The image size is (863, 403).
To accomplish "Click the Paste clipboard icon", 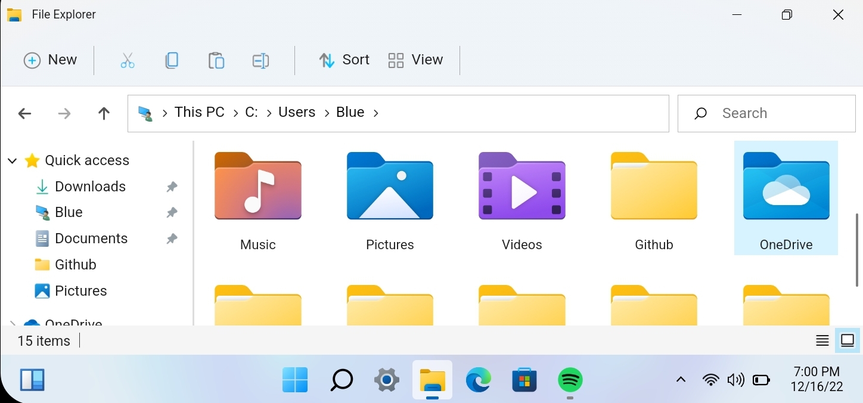I will [x=216, y=60].
